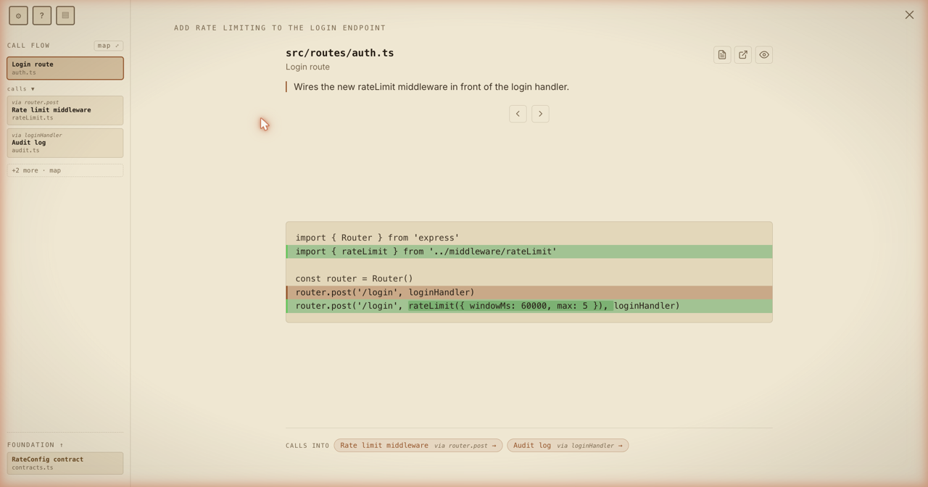Click the open-in-external-window icon

[743, 55]
